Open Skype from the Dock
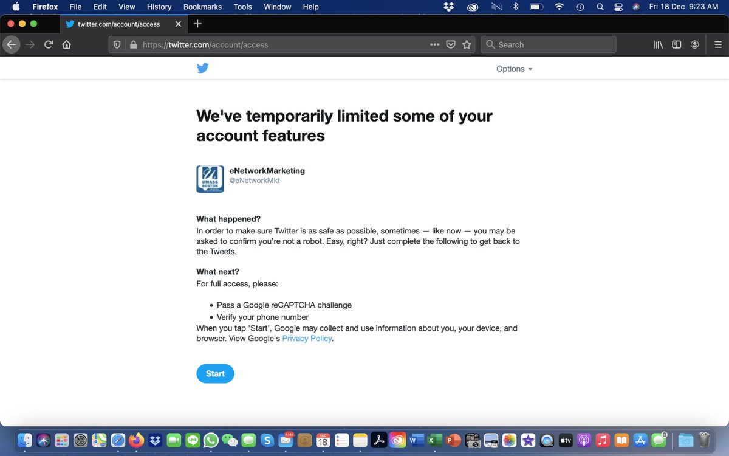Screen dimensions: 729x456 click(x=267, y=440)
